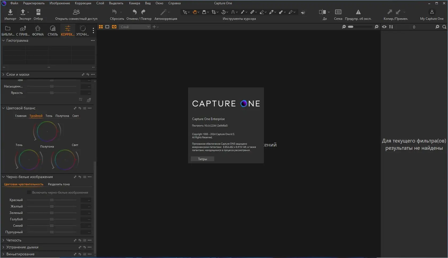
Task: Select the Crop cursor tool
Action: pos(214,12)
